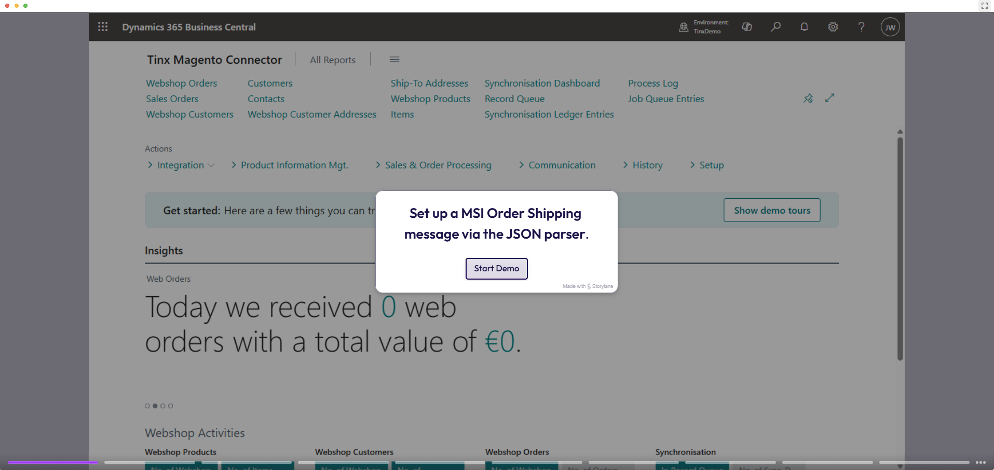Viewport: 994px width, 470px height.
Task: Click the Insights section heading
Action: 164,251
